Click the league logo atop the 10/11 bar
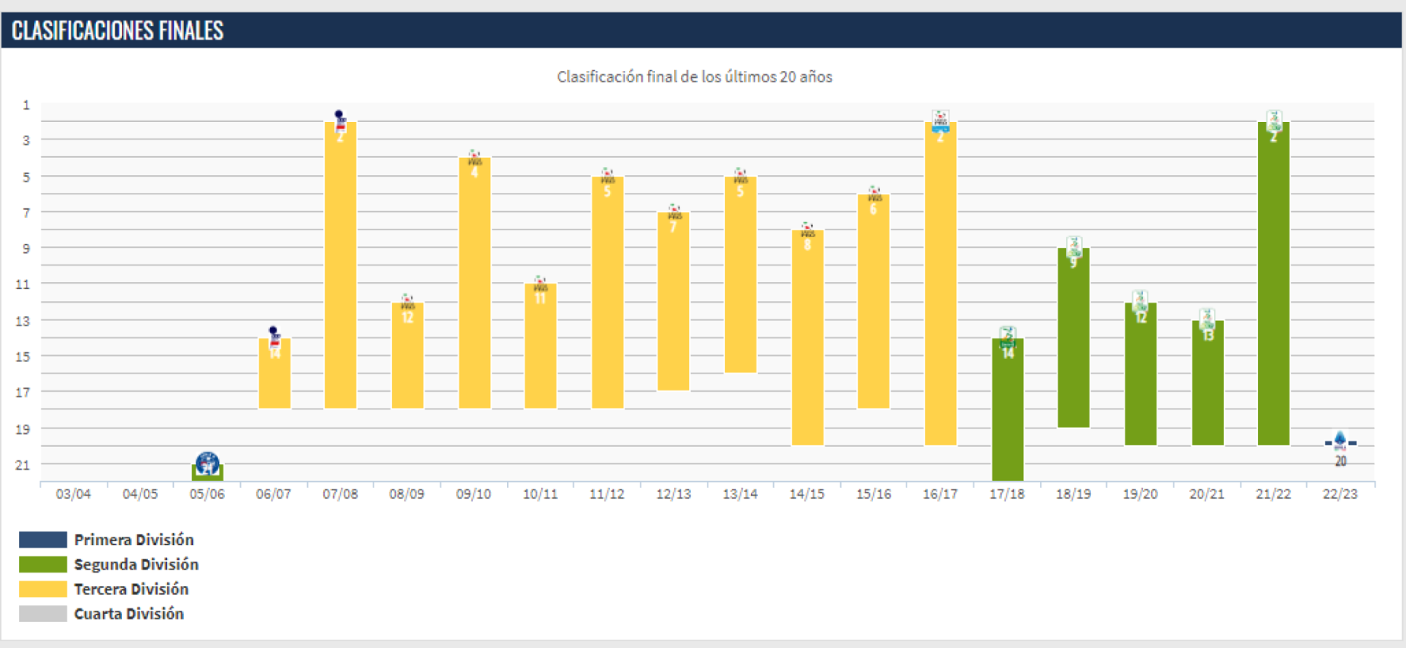 click(x=541, y=284)
